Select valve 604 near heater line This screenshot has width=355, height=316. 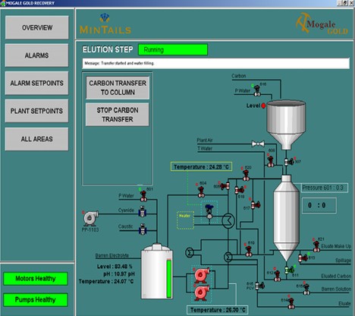click(x=201, y=191)
